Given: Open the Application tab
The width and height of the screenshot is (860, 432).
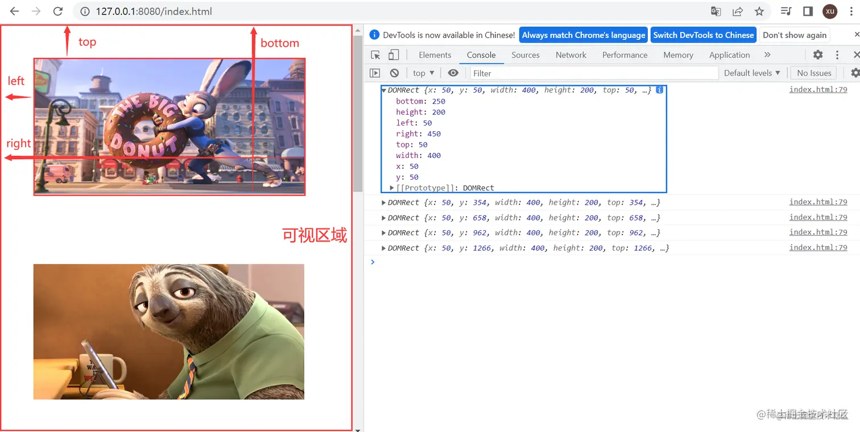Looking at the screenshot, I should point(729,55).
